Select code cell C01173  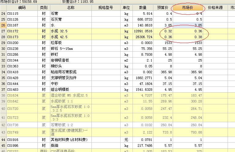click(x=22, y=37)
